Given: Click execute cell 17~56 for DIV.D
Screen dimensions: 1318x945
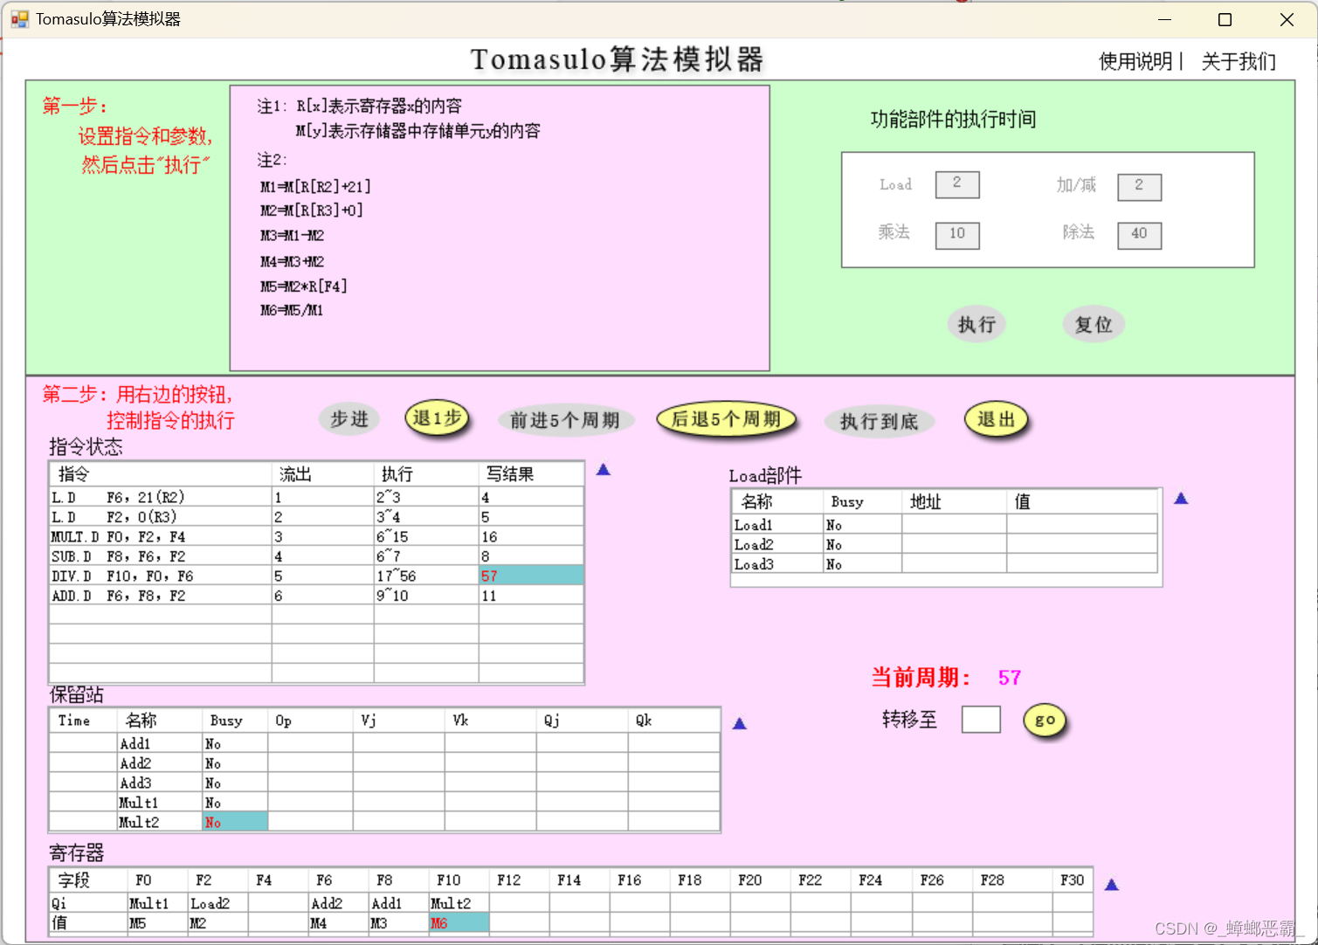Looking at the screenshot, I should click(x=426, y=576).
